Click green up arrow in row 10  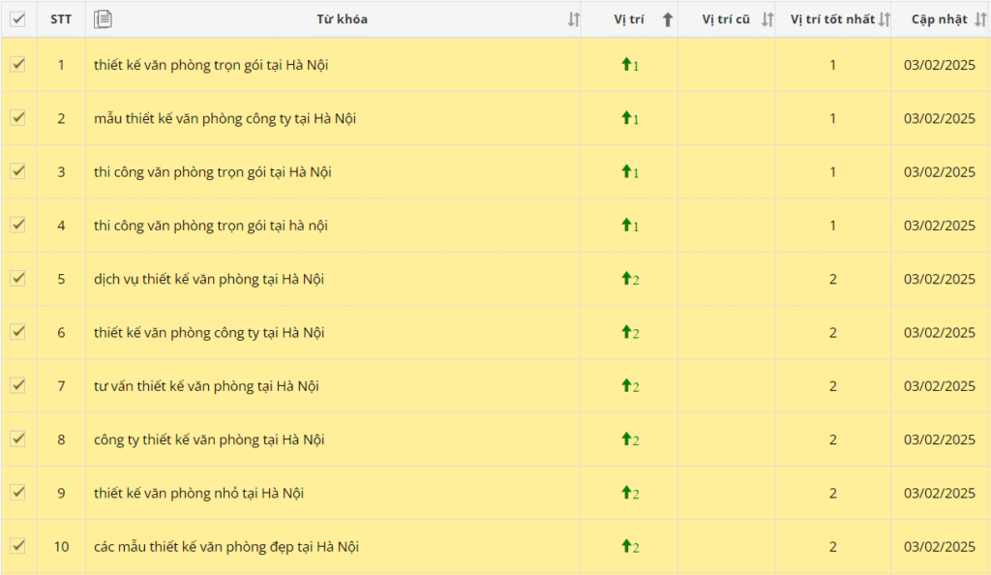[625, 547]
